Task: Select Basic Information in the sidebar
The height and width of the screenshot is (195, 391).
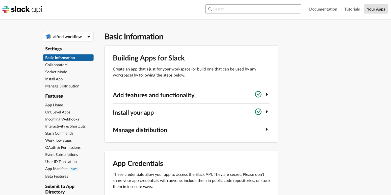Action: pos(68,58)
